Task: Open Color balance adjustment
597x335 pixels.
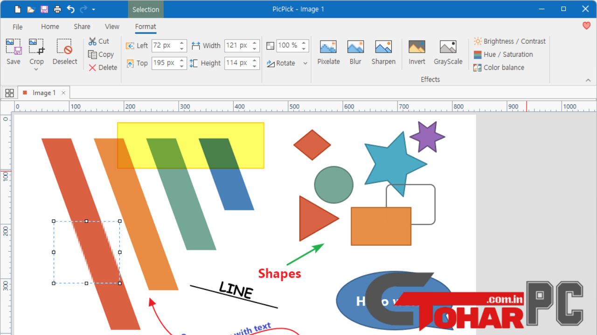Action: (499, 67)
